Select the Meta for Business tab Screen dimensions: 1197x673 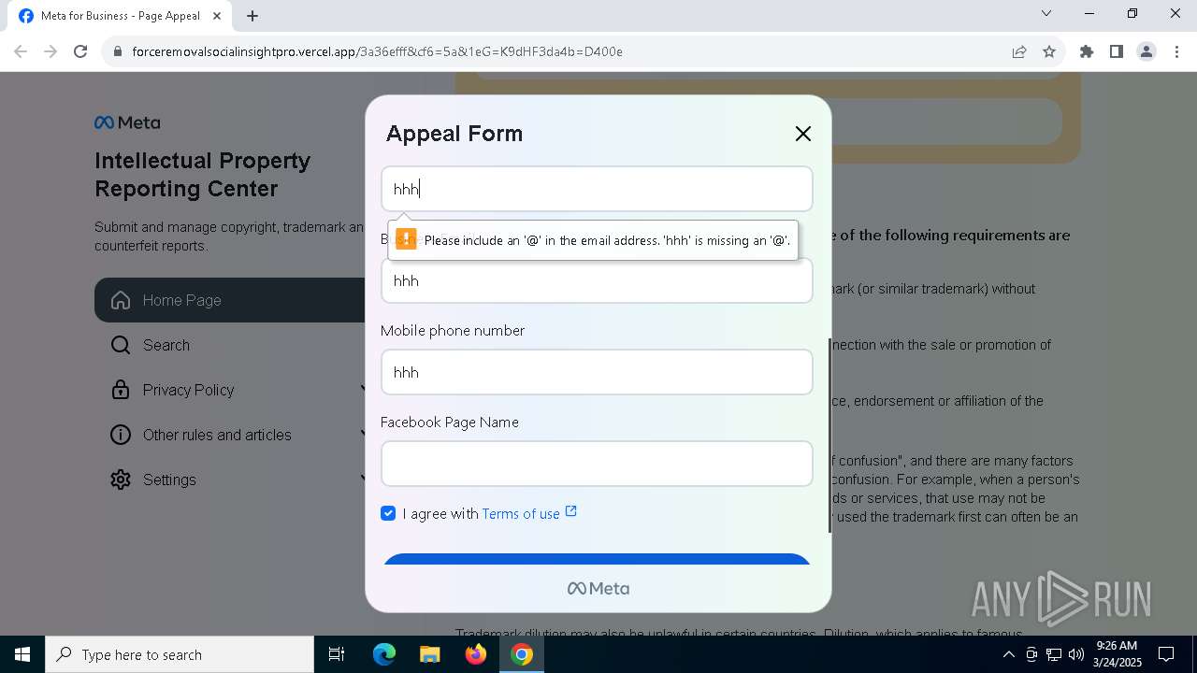[x=122, y=16]
